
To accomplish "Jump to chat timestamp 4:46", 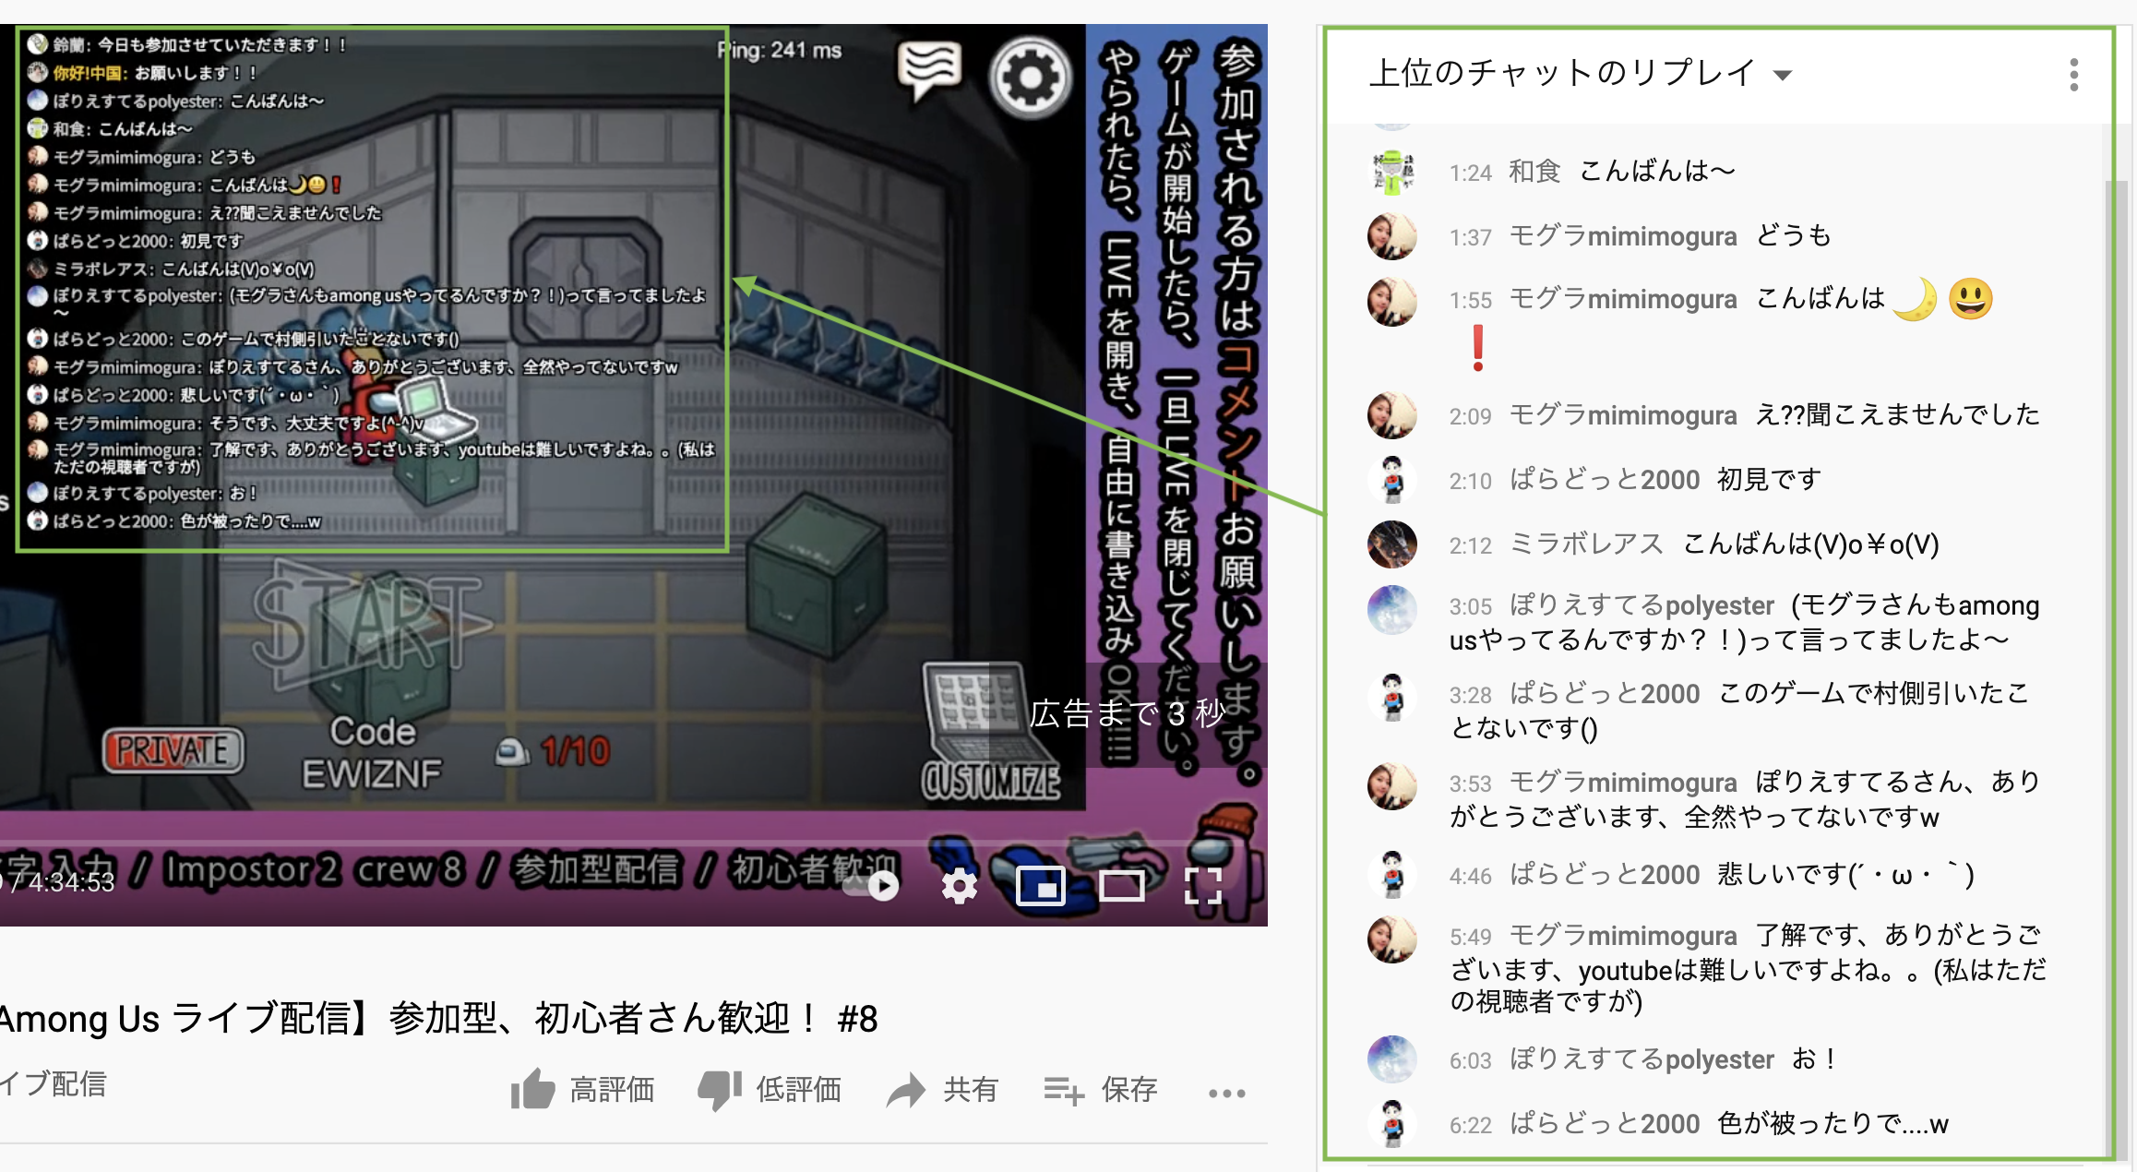I will coord(1470,876).
